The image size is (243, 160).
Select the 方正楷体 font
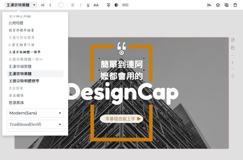tap(35, 95)
